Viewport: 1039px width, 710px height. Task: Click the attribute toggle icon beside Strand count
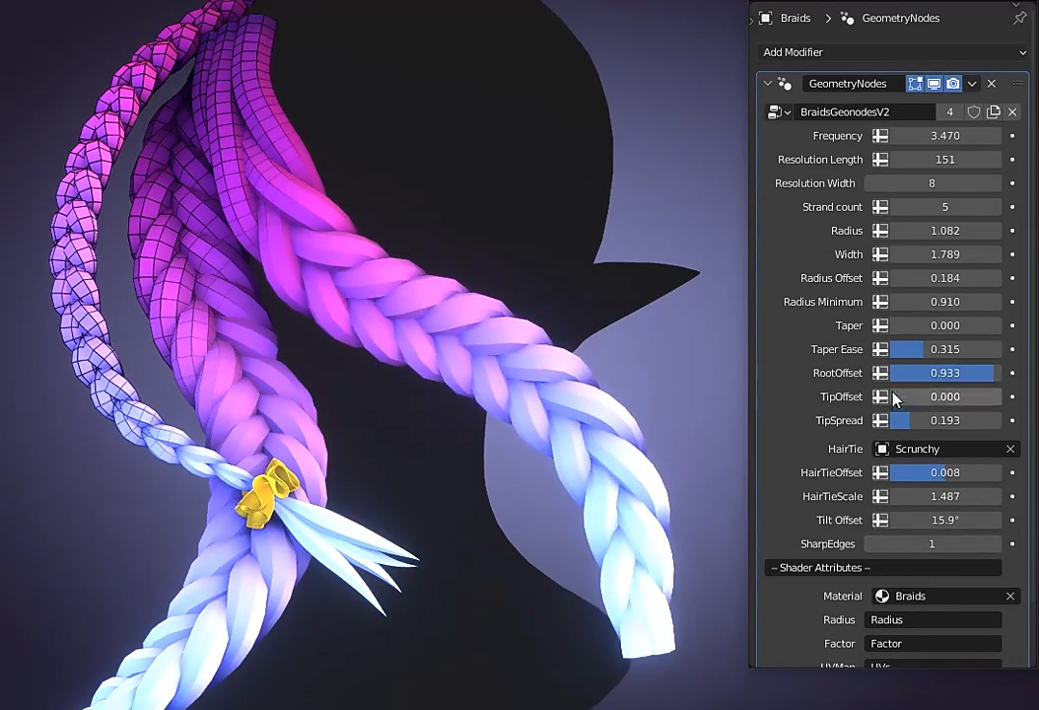pyautogui.click(x=880, y=207)
